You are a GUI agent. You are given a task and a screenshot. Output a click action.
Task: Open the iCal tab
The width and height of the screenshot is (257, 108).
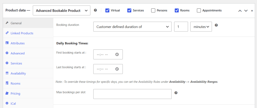pos(28,103)
